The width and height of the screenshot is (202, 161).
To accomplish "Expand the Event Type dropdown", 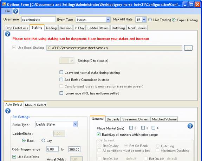I will tap(108, 20).
